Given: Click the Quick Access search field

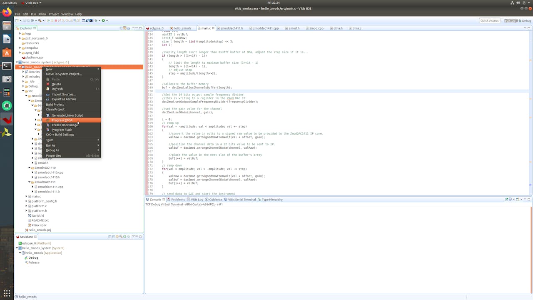Looking at the screenshot, I should click(x=489, y=20).
